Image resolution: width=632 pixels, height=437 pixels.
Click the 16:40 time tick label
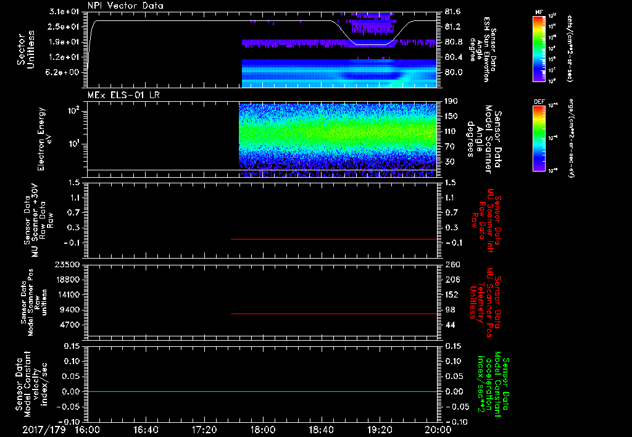click(x=146, y=430)
